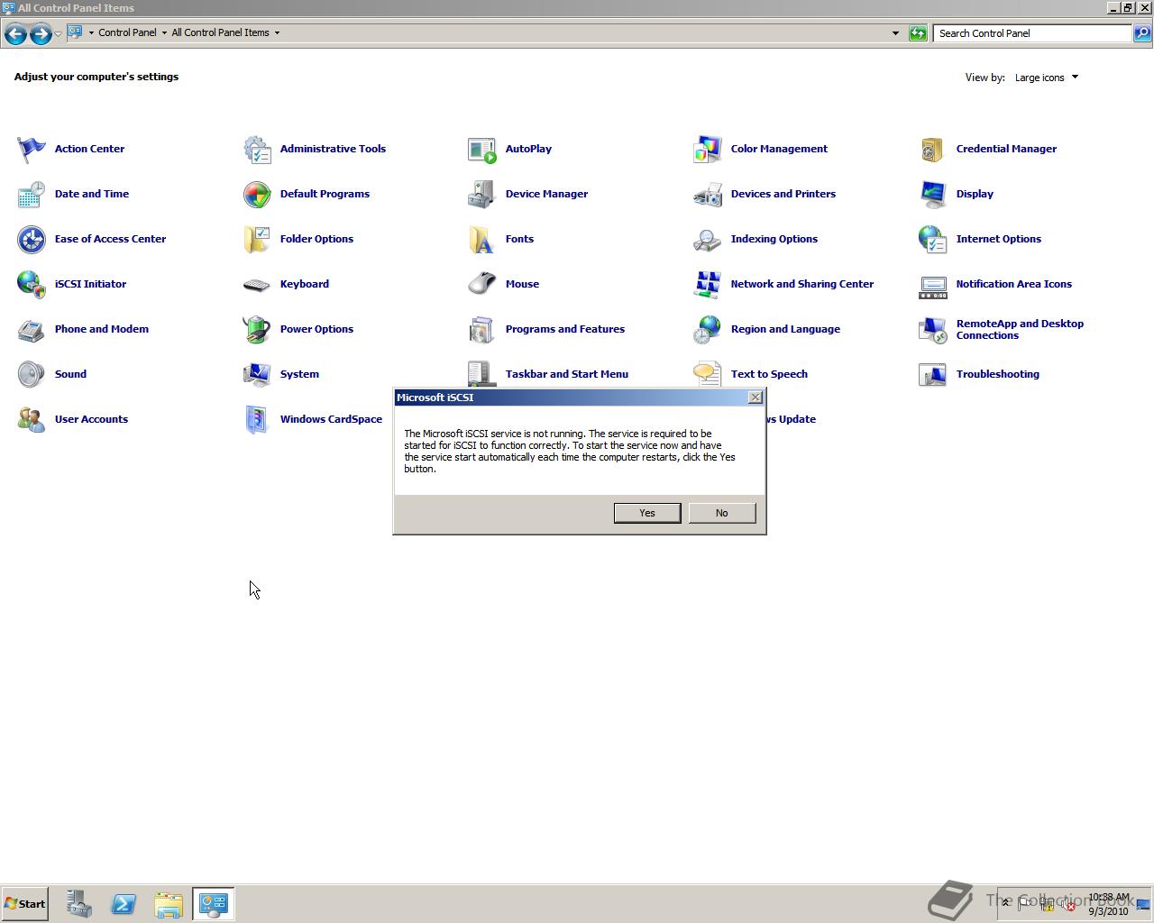Open the Ease of Access Center icon

[32, 240]
